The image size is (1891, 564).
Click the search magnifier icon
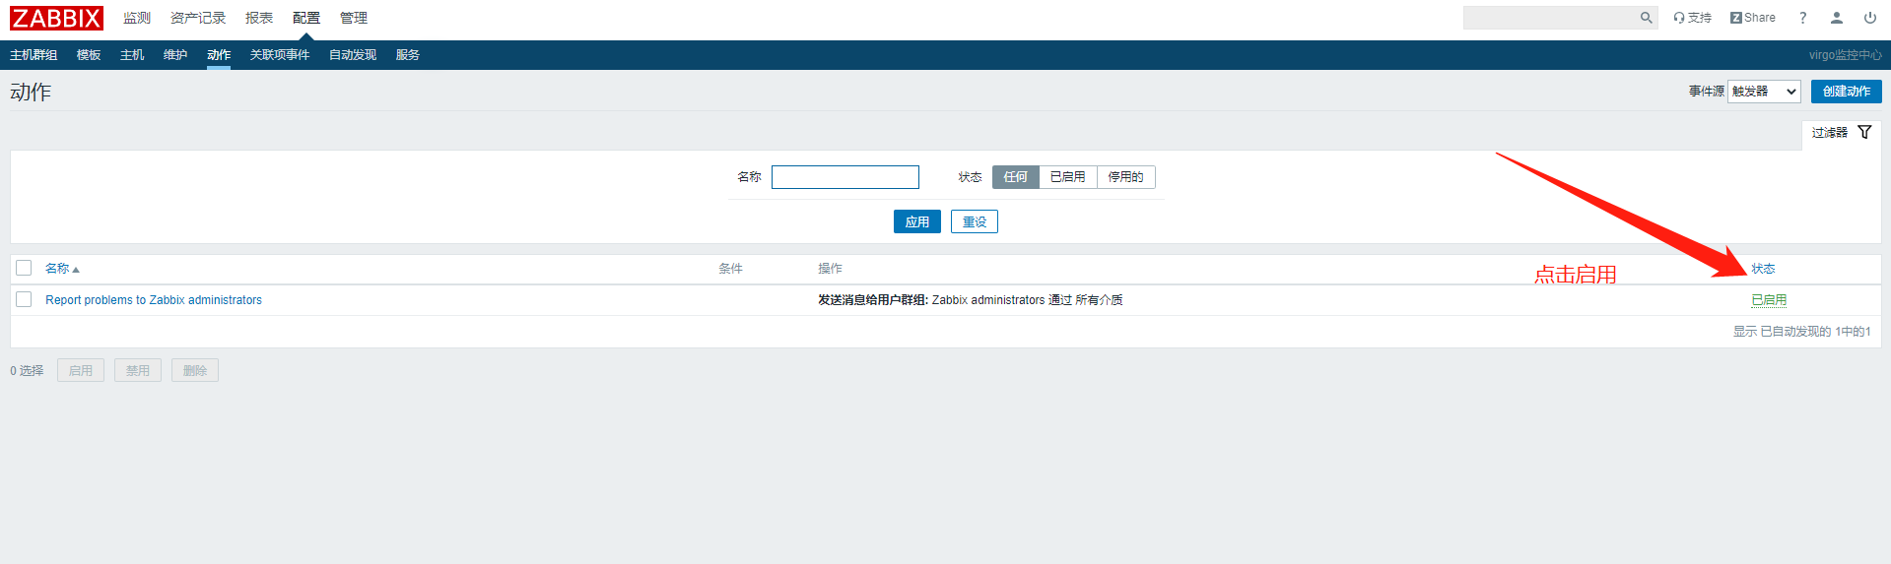1646,18
